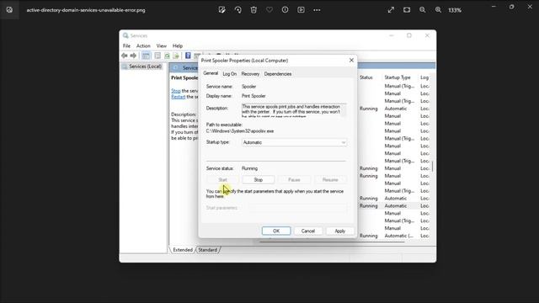Click the Services window search icon
The height and width of the screenshot is (303, 539).
point(125,35)
